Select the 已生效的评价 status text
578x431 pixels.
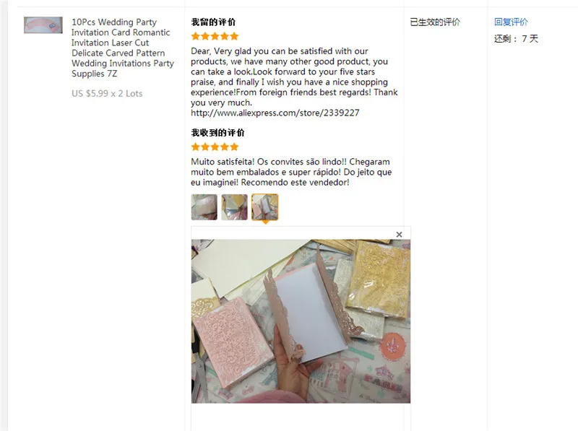(435, 22)
